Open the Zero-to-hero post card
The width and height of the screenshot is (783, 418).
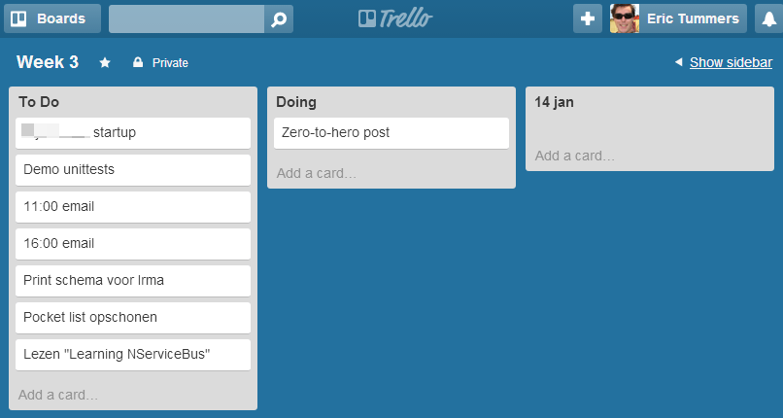point(391,132)
